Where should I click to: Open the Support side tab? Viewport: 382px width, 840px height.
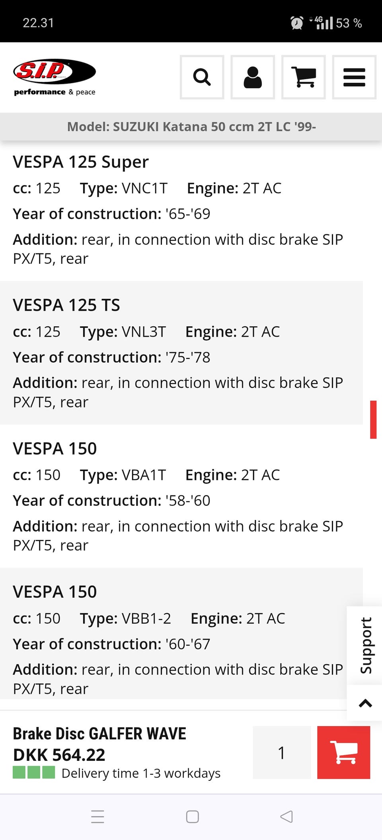click(365, 645)
